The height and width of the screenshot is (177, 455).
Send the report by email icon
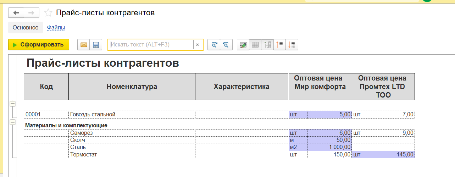point(84,45)
